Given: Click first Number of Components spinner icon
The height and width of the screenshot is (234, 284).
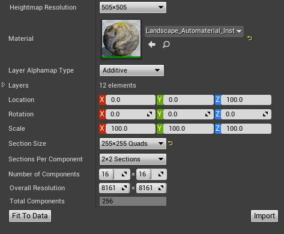Looking at the screenshot, I should (x=124, y=174).
